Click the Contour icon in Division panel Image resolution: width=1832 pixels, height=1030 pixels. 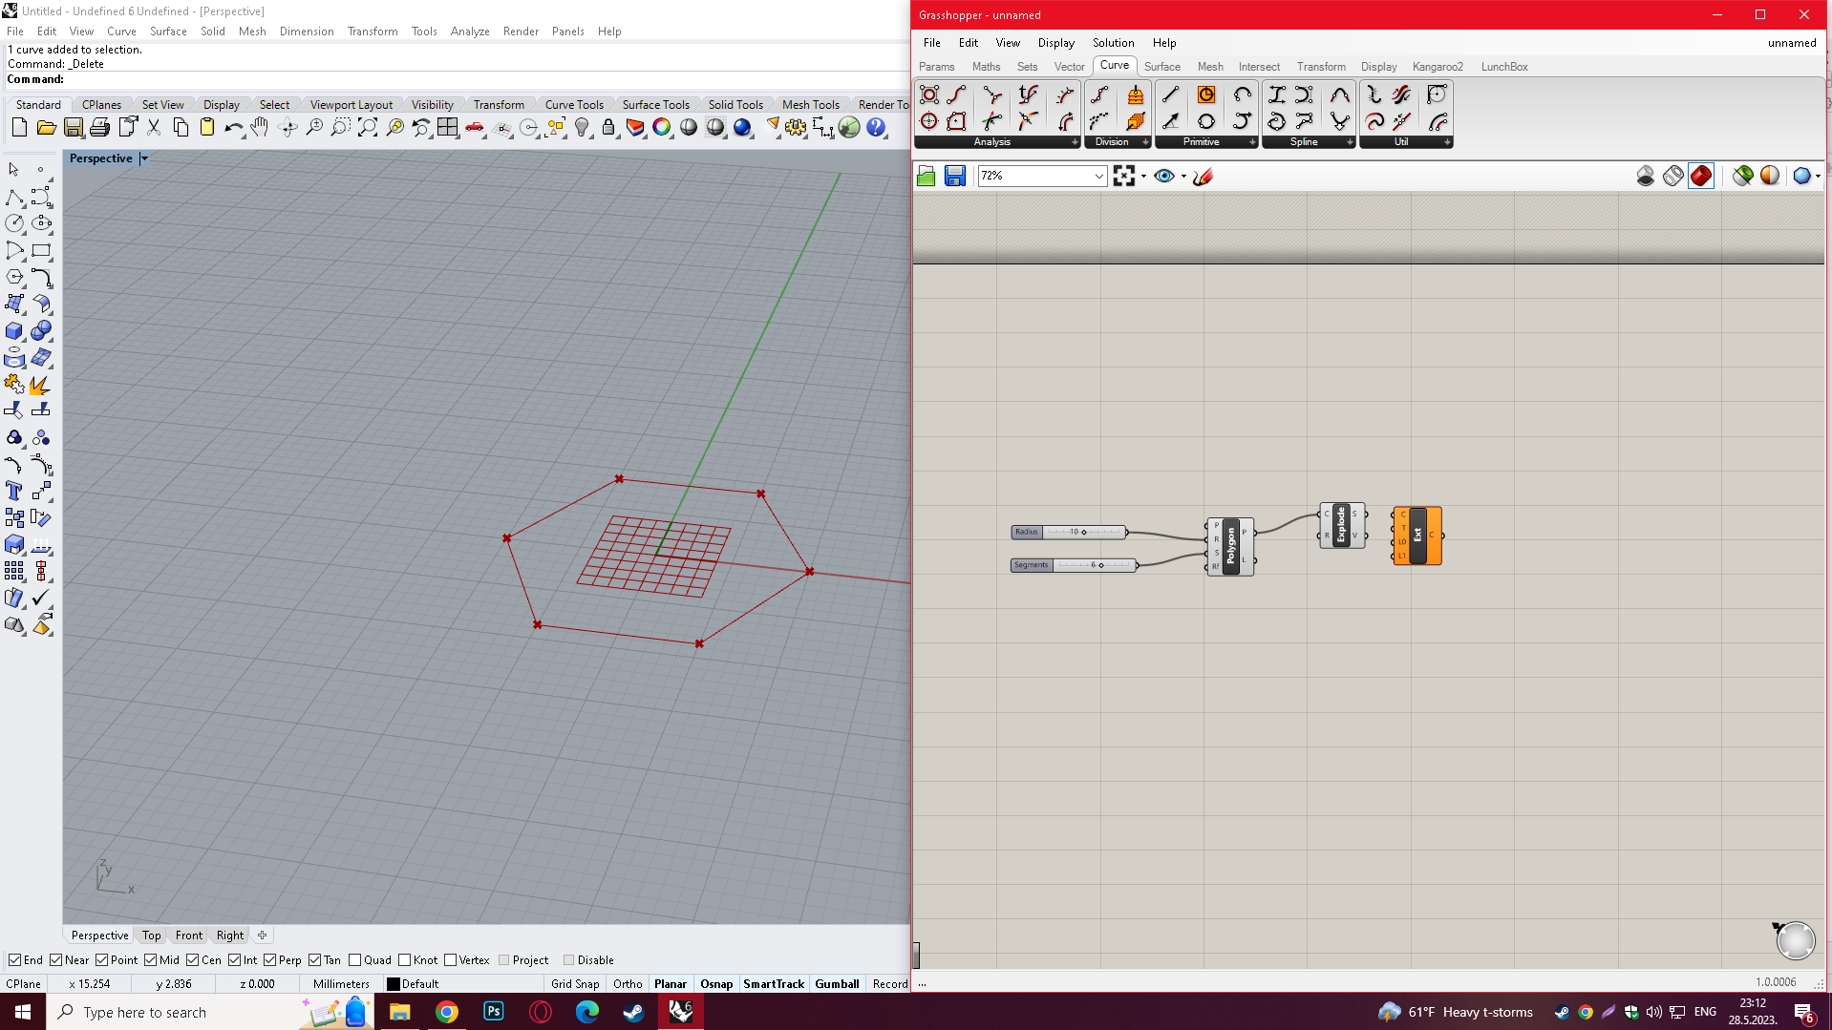tap(1136, 95)
